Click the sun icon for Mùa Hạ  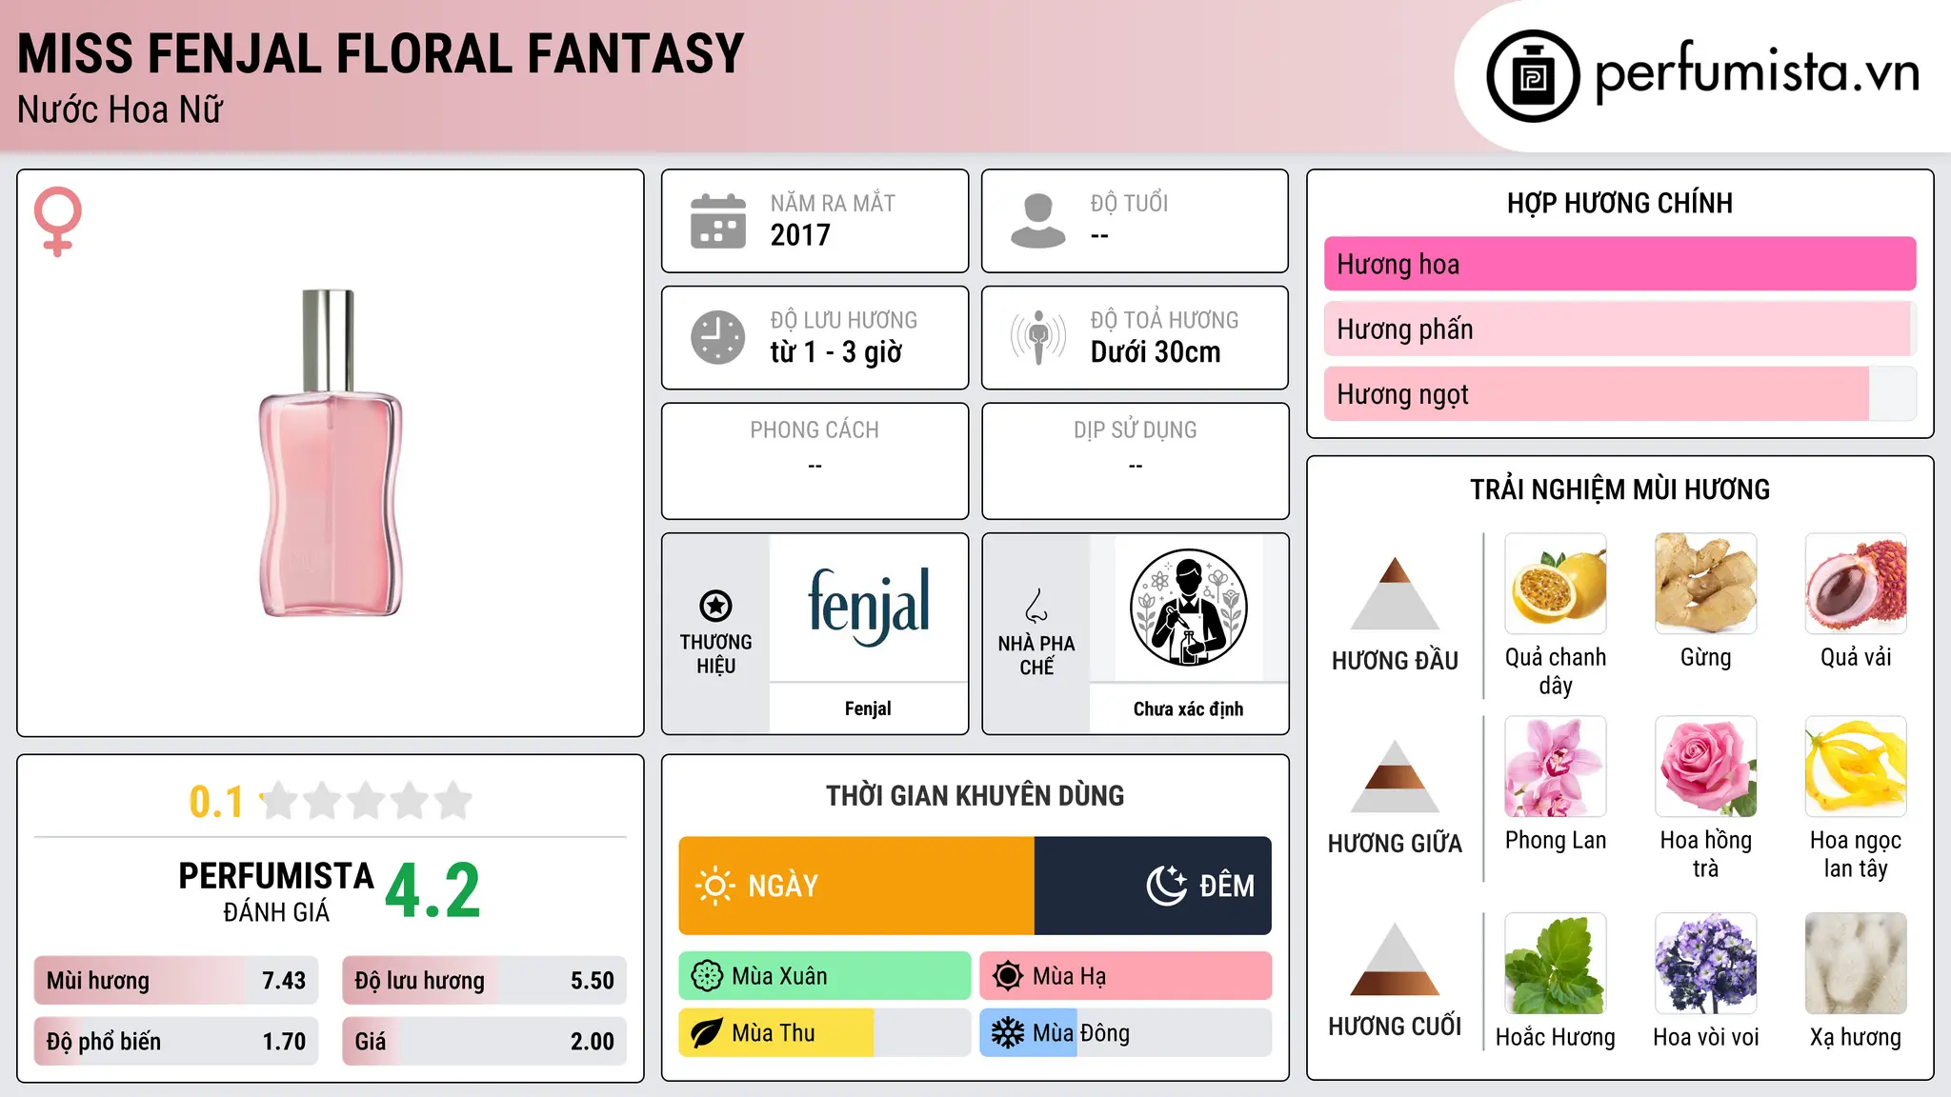1007,976
